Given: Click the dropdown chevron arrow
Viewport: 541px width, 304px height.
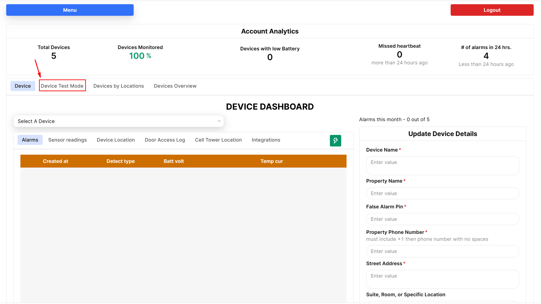Looking at the screenshot, I should click(219, 121).
